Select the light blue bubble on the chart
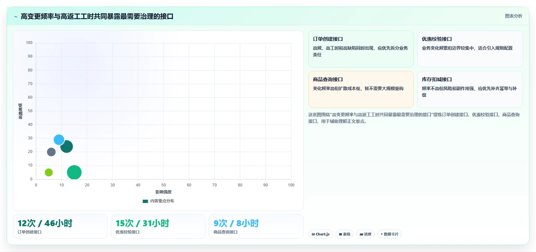The width and height of the screenshot is (536, 252). (x=59, y=140)
